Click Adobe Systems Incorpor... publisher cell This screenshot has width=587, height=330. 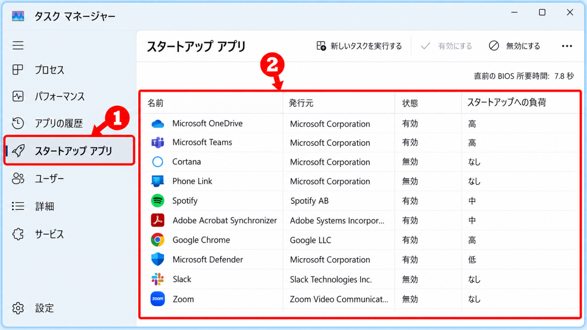tap(337, 221)
